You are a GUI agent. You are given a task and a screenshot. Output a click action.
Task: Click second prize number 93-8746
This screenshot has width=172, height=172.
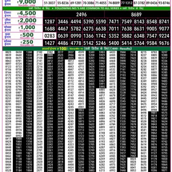[x=164, y=3]
